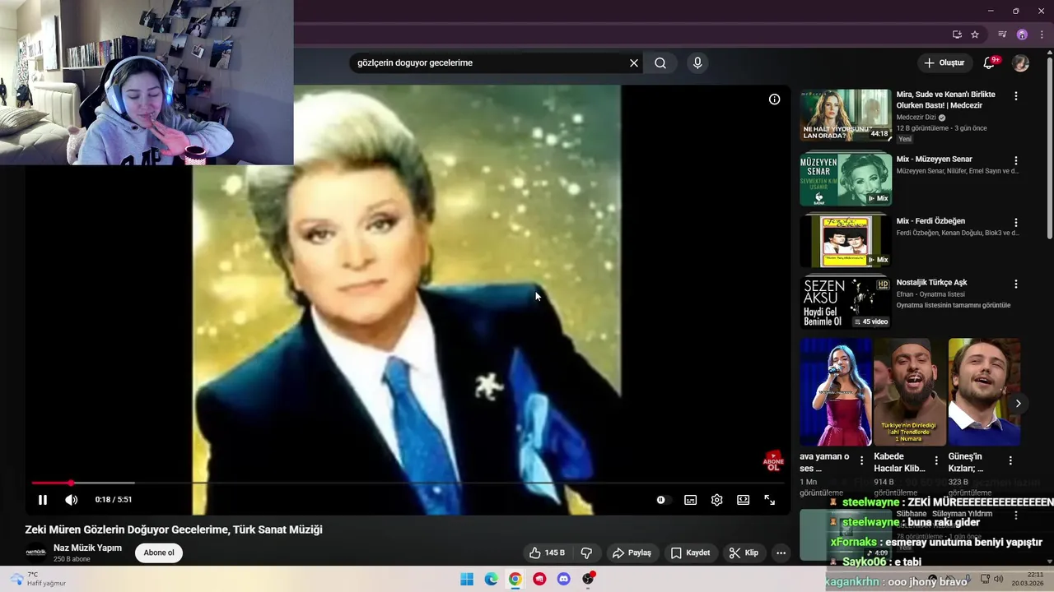Dislike the video
Viewport: 1054px width, 592px height.
586,553
